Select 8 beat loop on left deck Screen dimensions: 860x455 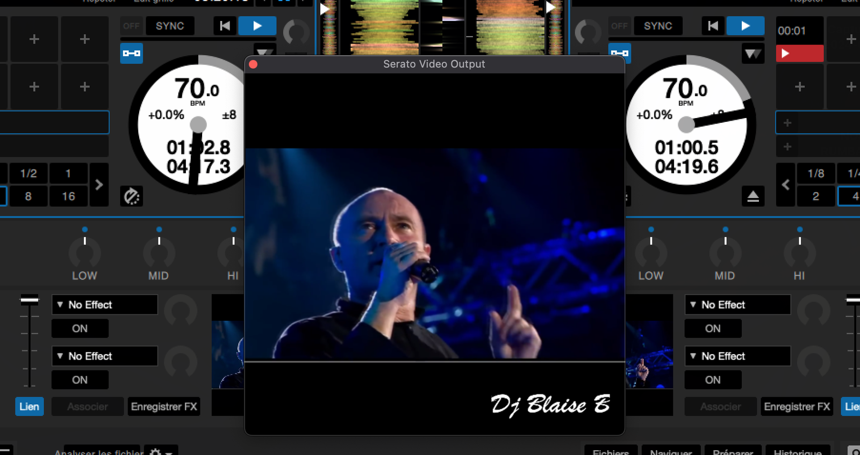point(28,196)
